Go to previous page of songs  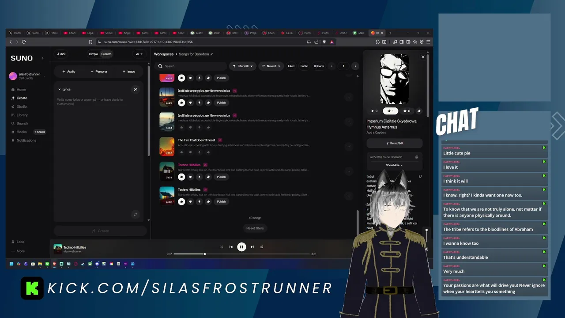(x=332, y=66)
